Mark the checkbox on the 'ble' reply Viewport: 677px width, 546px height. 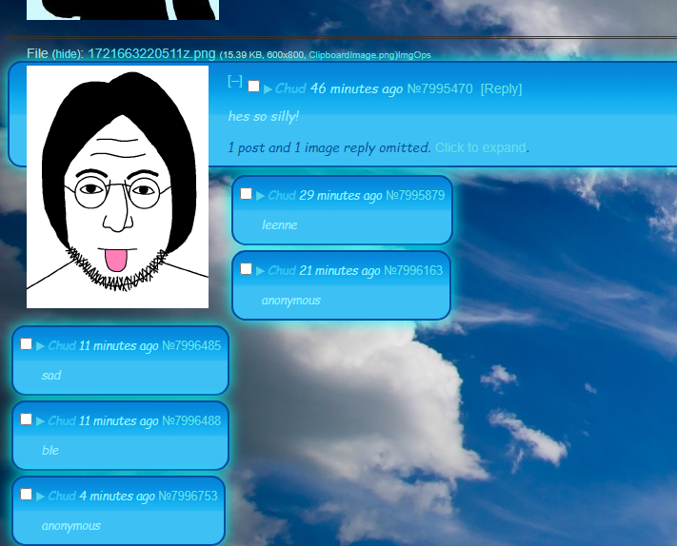click(26, 419)
